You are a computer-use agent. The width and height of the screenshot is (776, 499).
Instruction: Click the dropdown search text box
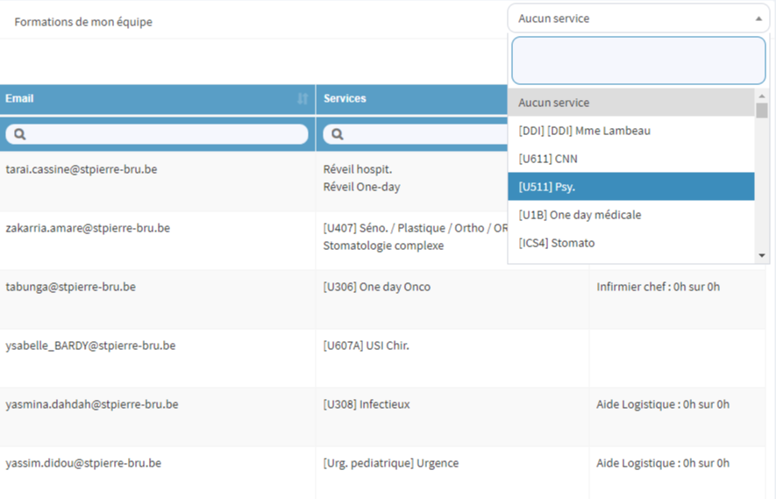tap(638, 61)
